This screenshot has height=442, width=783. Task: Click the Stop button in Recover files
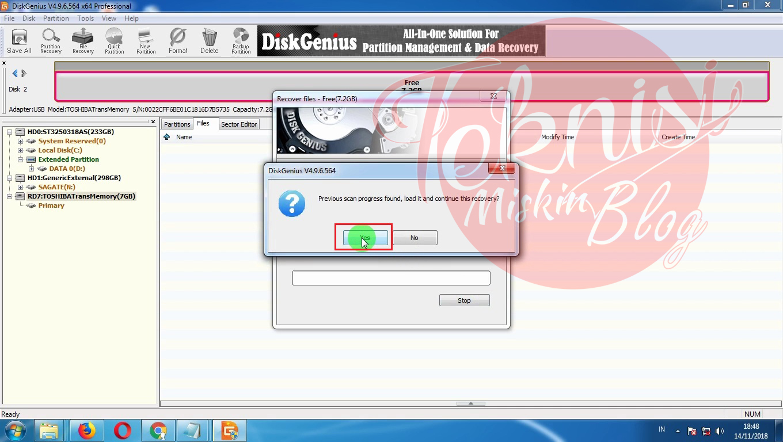pyautogui.click(x=464, y=300)
